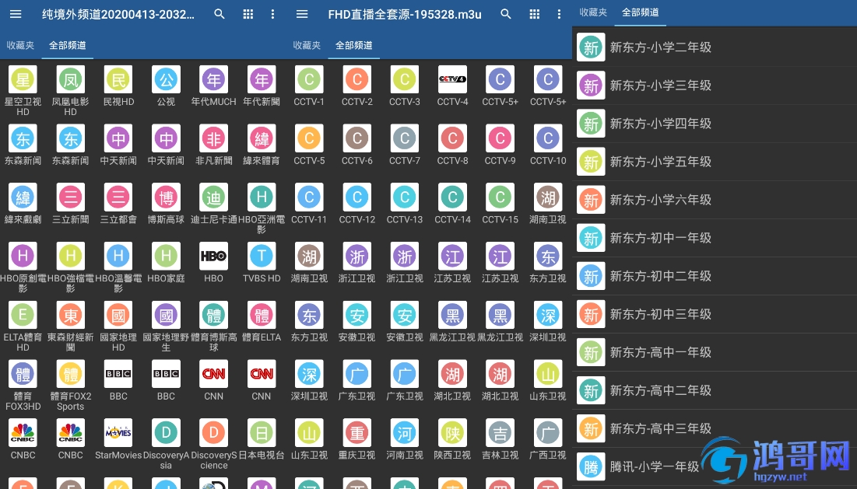Open the 新东方-高中三年级 row

tap(715, 429)
